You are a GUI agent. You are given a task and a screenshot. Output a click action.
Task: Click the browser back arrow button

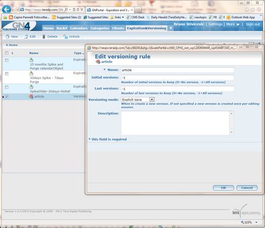click(7, 9)
